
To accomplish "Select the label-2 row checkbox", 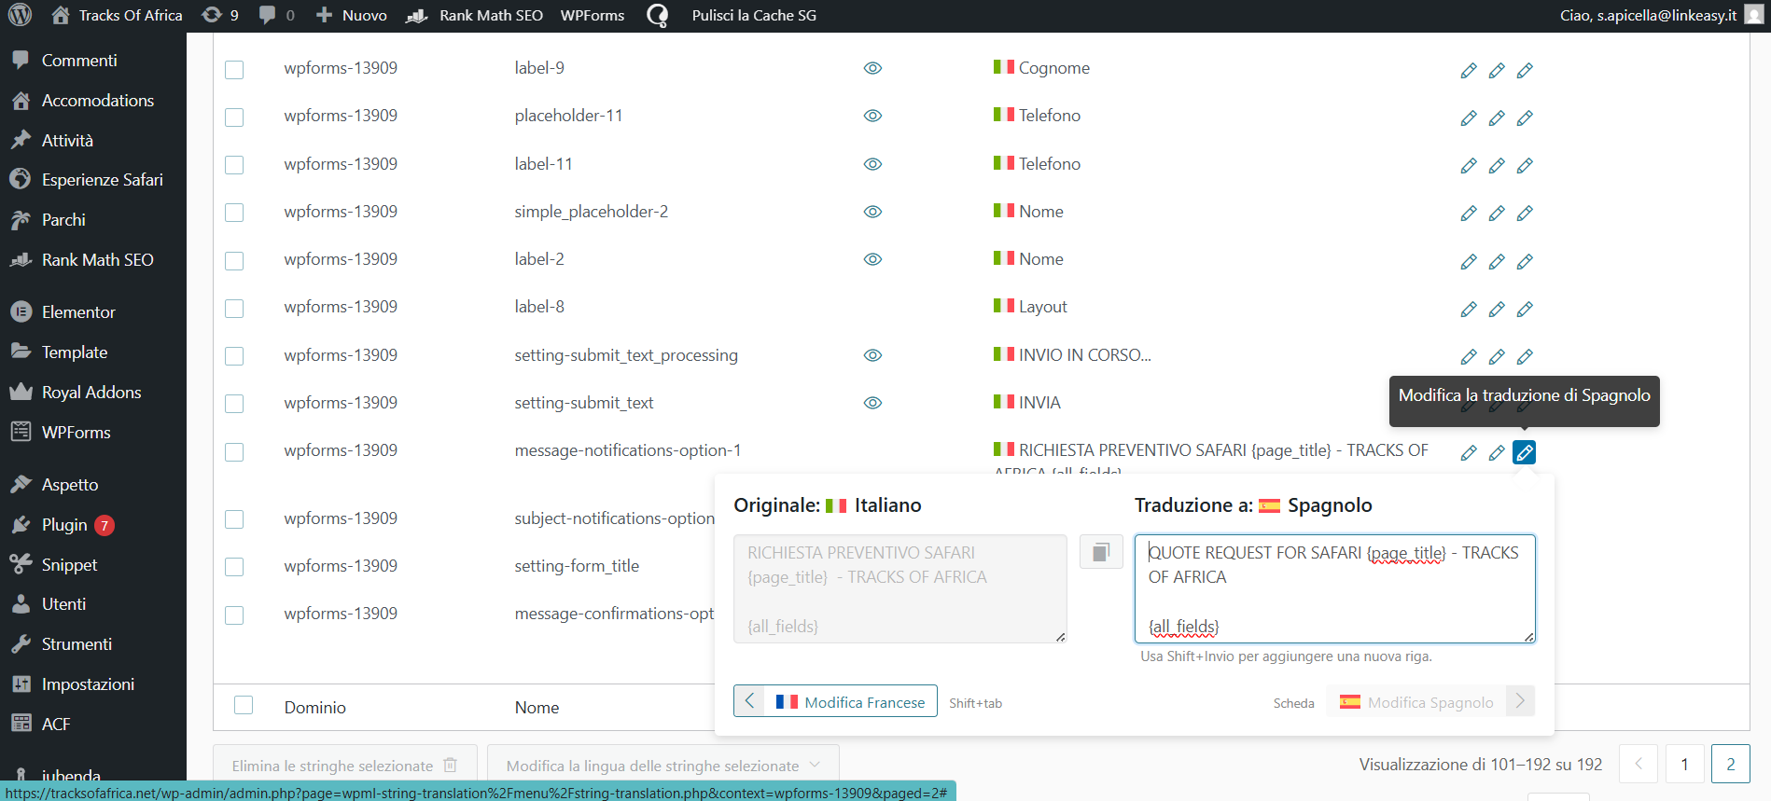I will (234, 261).
